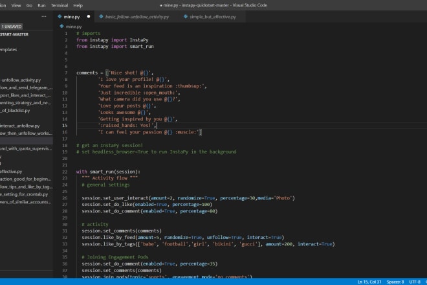Click mine.py breadcrumb label

[x=74, y=27]
